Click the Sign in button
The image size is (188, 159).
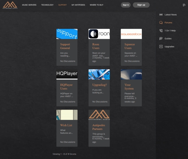click(x=126, y=5)
